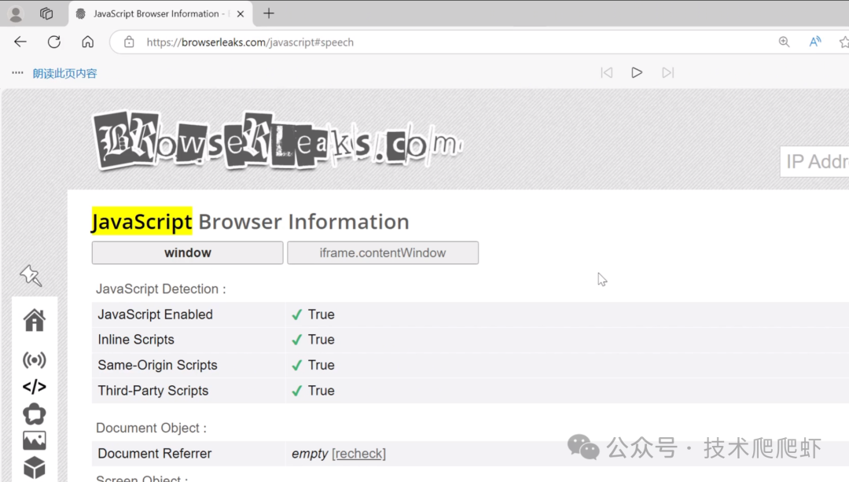Click the recheck link for Document Referrer
This screenshot has height=482, width=849.
coord(358,454)
